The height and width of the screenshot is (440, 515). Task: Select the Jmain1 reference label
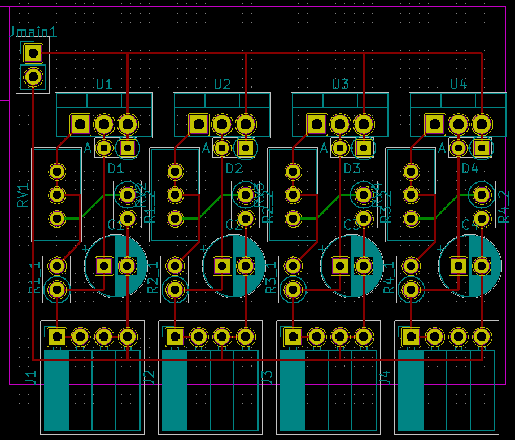pos(33,32)
